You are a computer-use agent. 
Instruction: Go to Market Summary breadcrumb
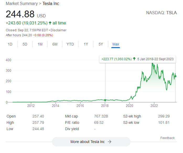click(x=21, y=4)
